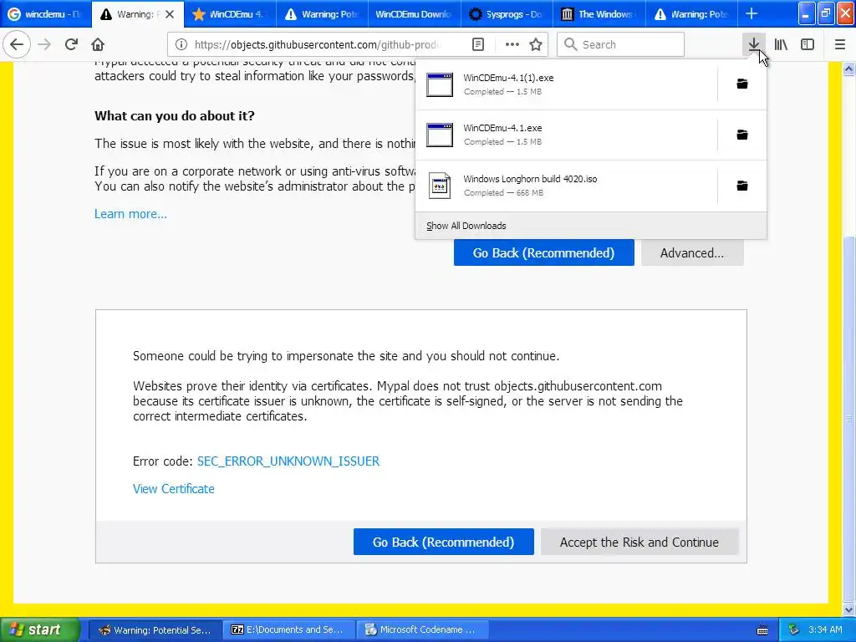
Task: Open the WinCDEmu-4.1(1).exe download entry
Action: click(x=566, y=84)
